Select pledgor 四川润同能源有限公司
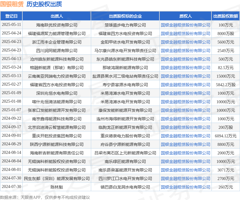This screenshot has width=240, height=200. (57, 51)
